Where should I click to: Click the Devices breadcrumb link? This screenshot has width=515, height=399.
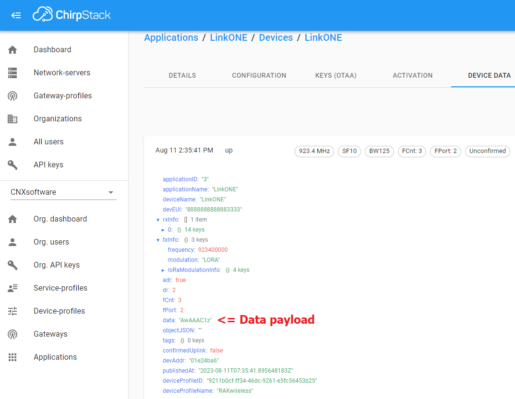pyautogui.click(x=275, y=37)
